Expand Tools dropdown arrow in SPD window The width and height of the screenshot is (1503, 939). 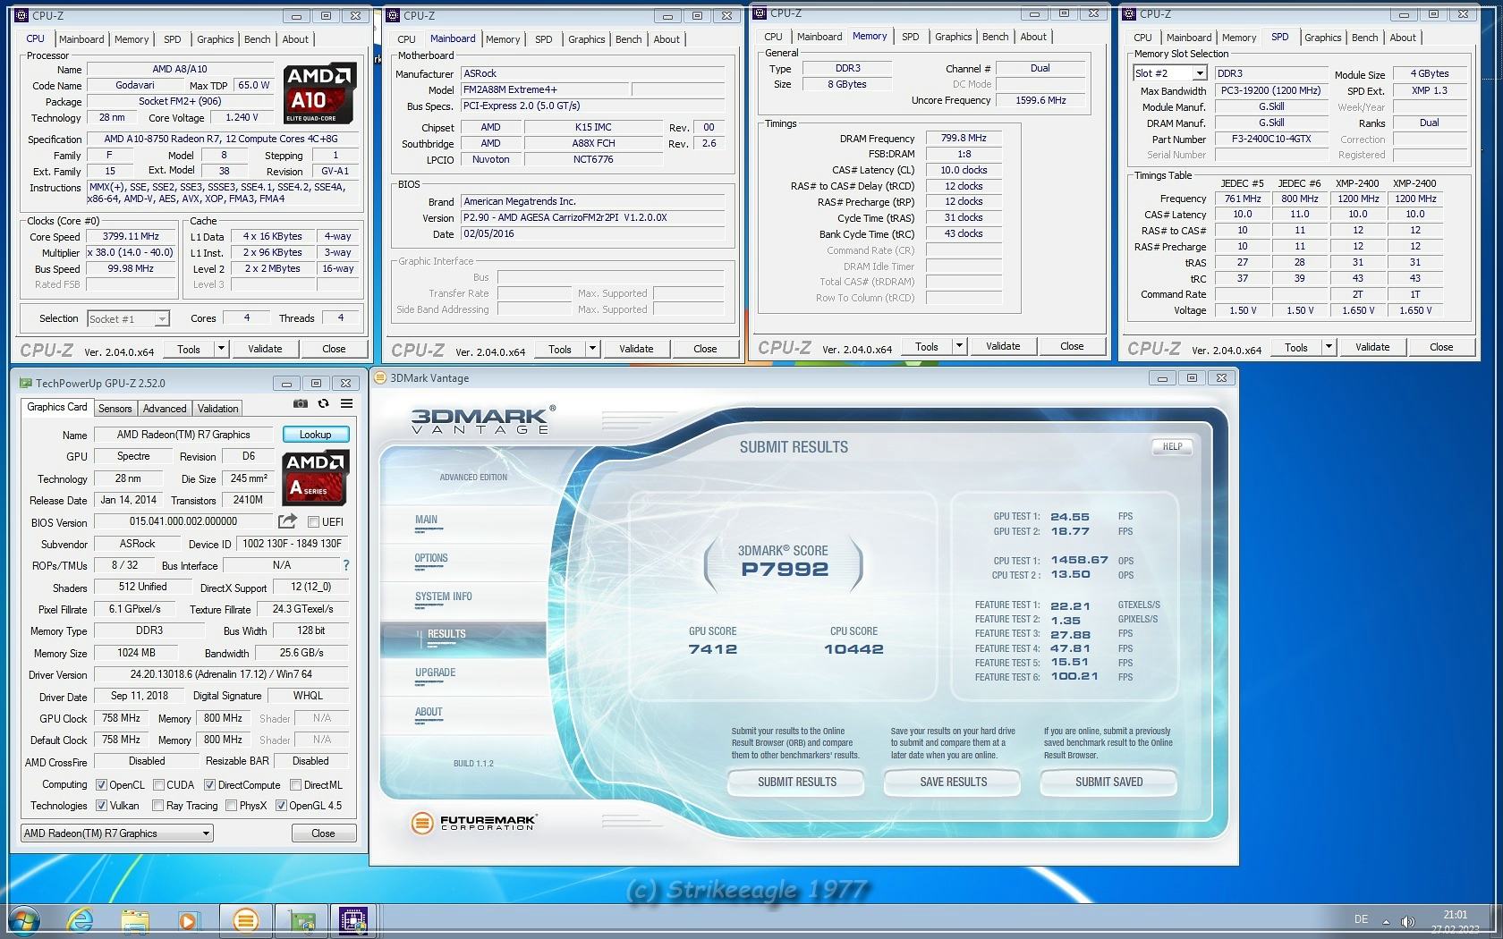pyautogui.click(x=1329, y=347)
